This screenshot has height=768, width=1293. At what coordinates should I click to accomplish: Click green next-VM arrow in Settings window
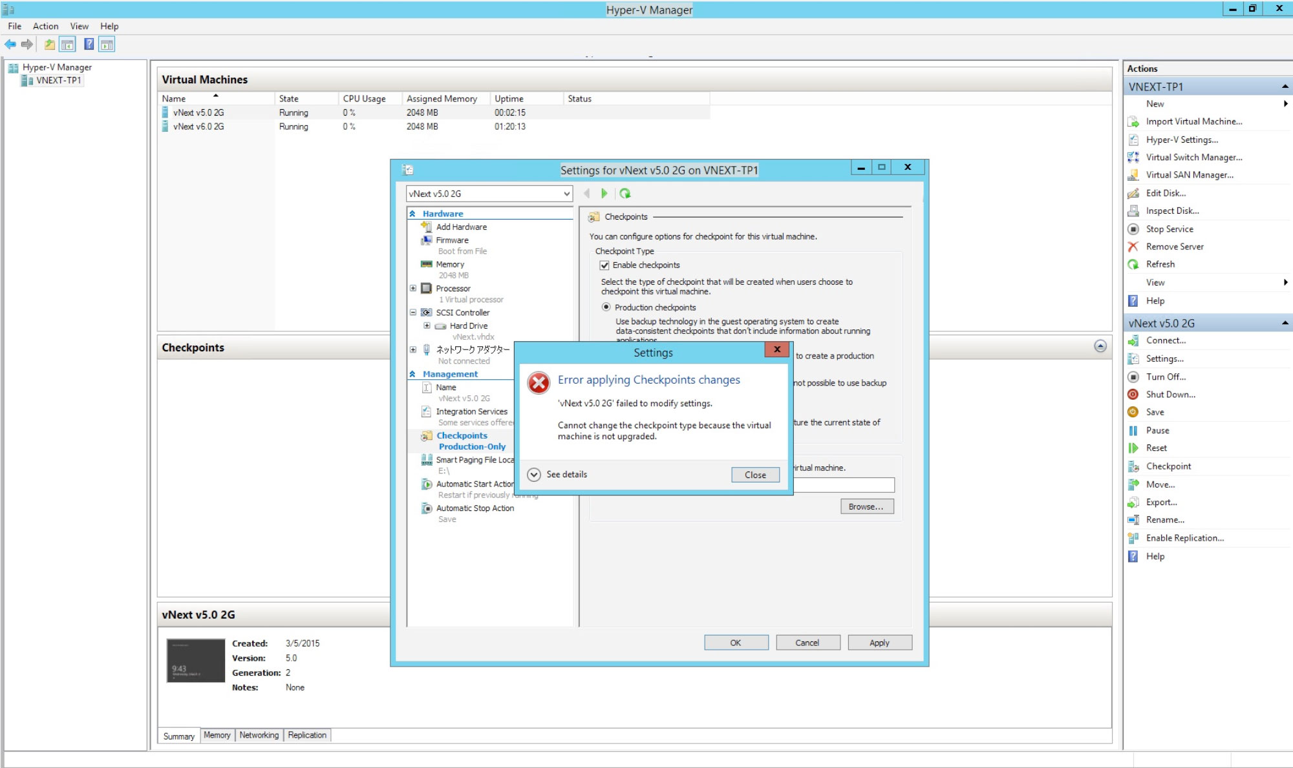[x=604, y=193]
